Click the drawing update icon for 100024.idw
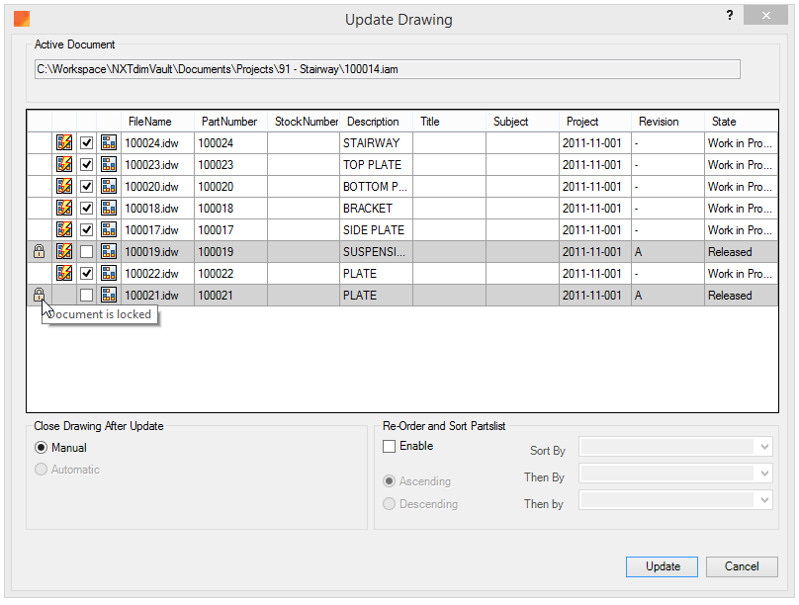799x605 pixels. click(64, 143)
